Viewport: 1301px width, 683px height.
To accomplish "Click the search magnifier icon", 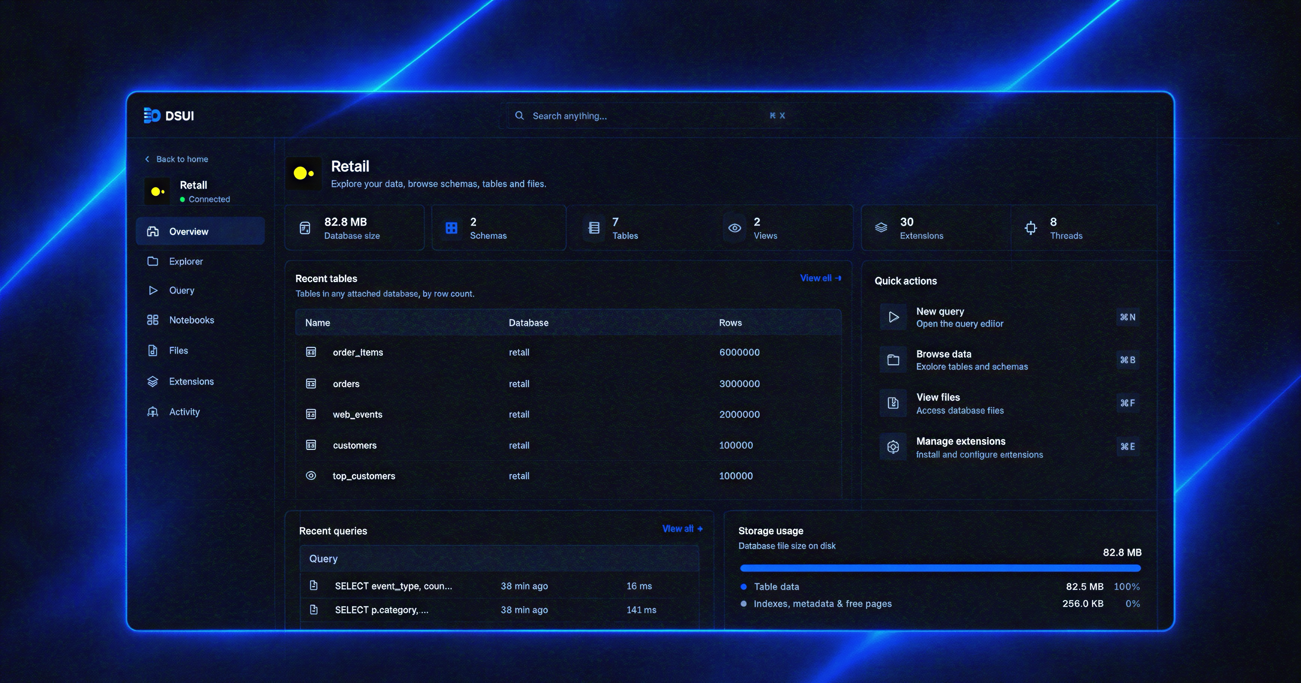I will pyautogui.click(x=519, y=116).
